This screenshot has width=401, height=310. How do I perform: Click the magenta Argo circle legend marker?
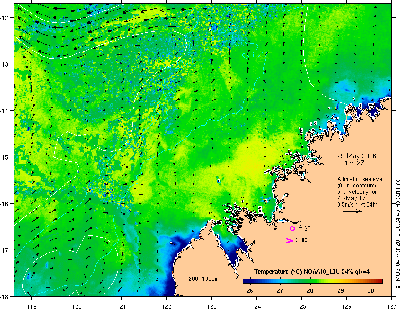tap(292, 228)
